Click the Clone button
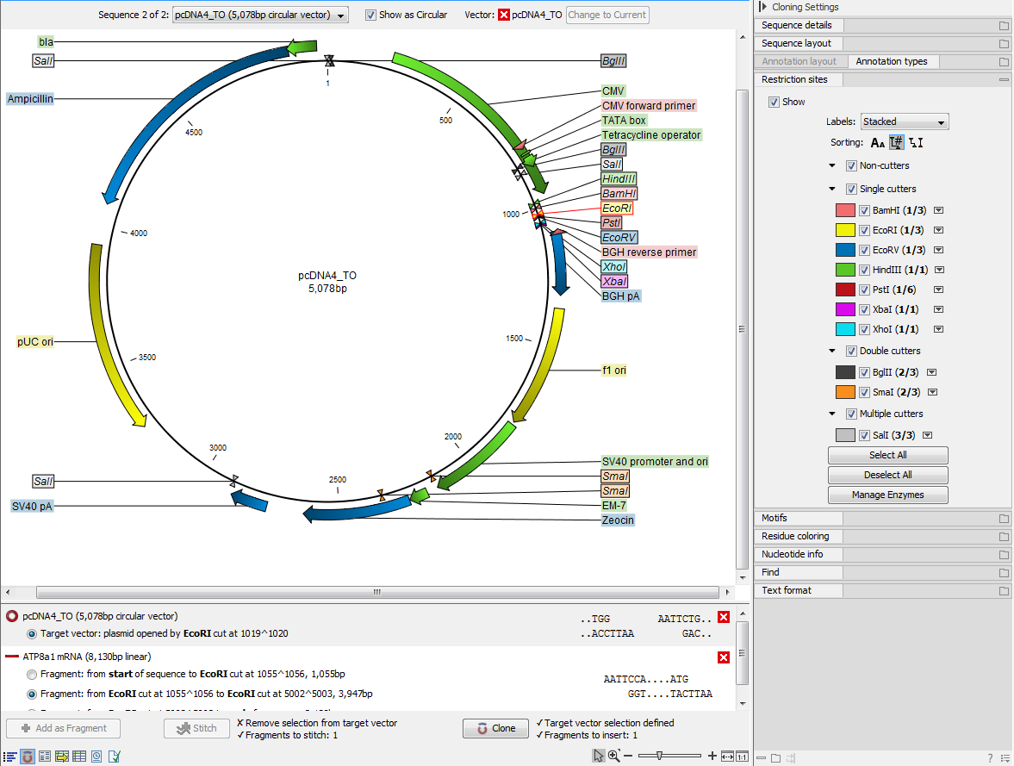 (x=495, y=728)
